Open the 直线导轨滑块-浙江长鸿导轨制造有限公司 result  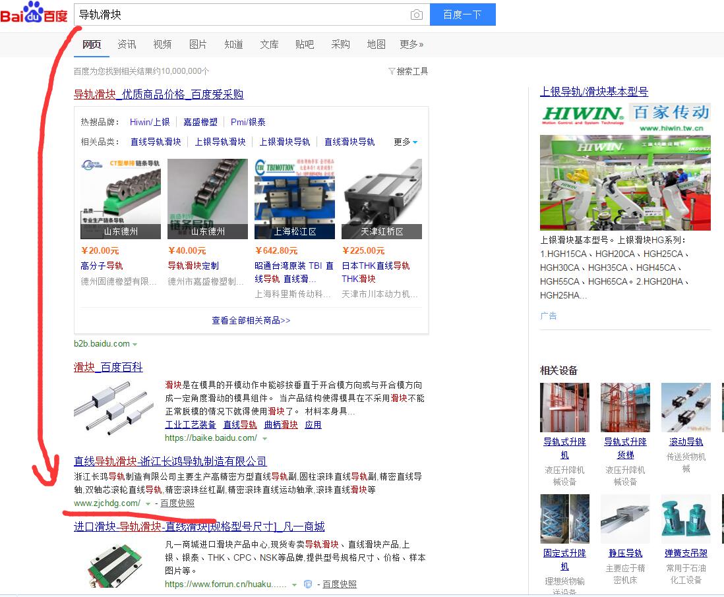pos(170,461)
